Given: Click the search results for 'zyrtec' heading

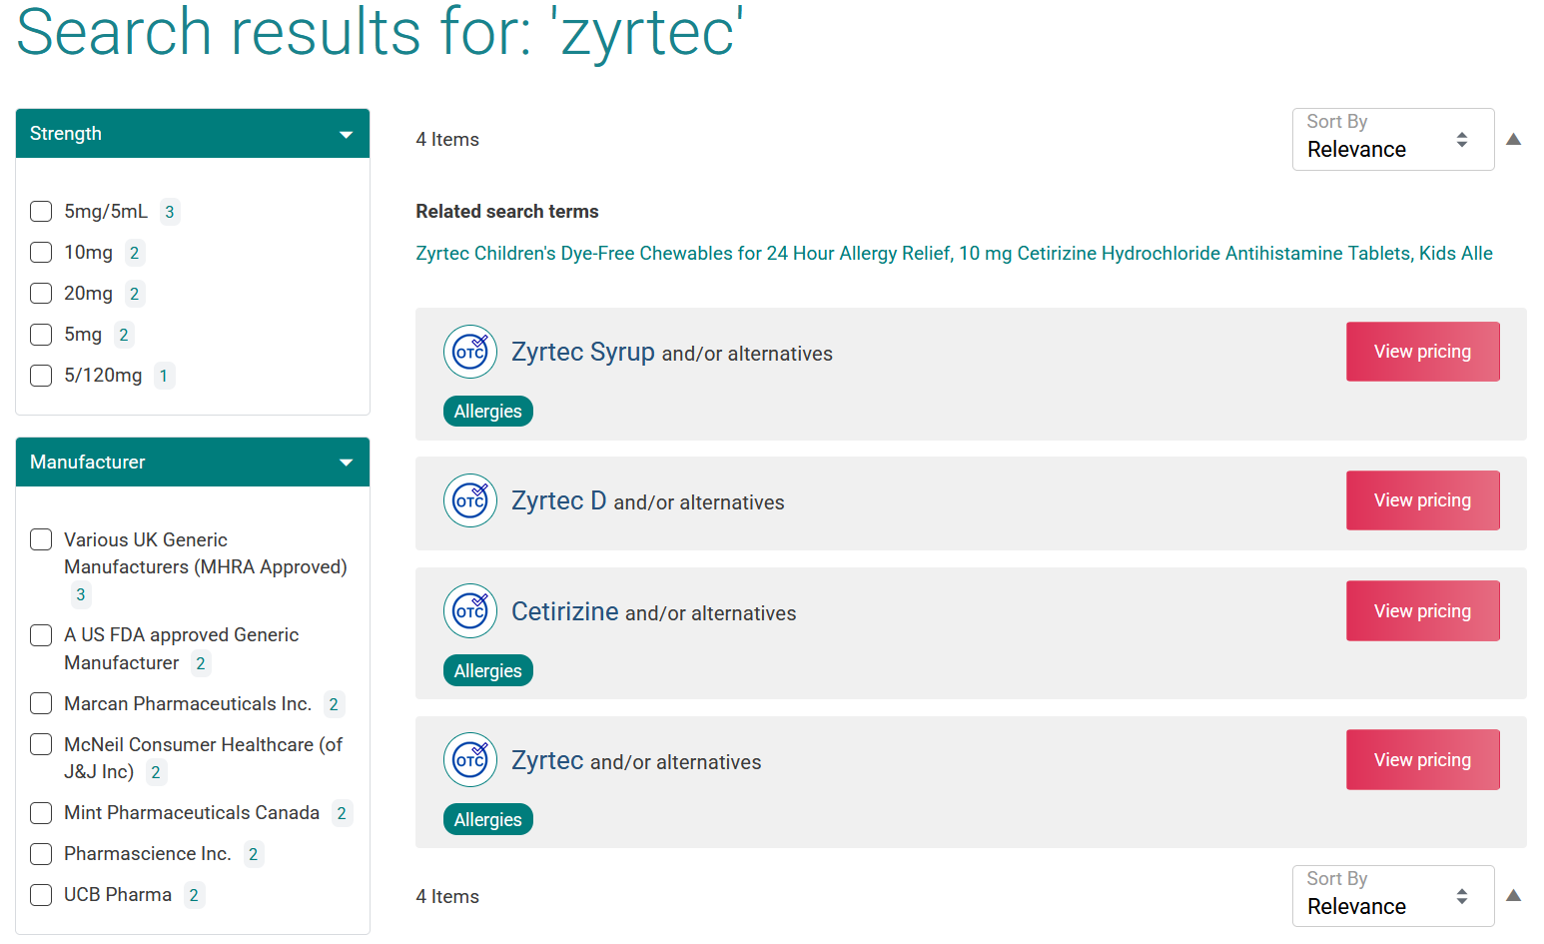Looking at the screenshot, I should (x=381, y=32).
